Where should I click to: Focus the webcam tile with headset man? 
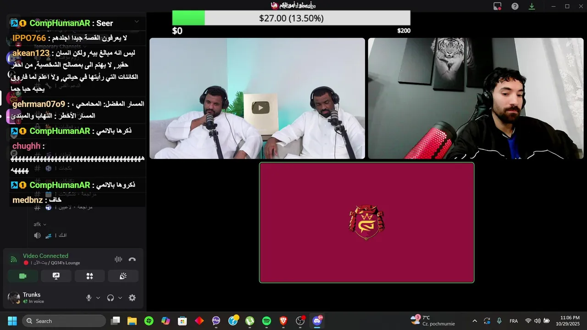click(x=476, y=99)
